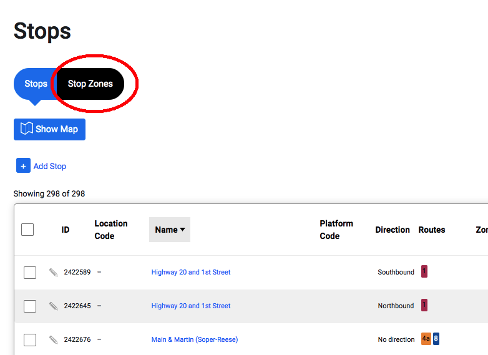
Task: Open Highway 20 and 1st Street Southbound stop
Action: pyautogui.click(x=191, y=272)
